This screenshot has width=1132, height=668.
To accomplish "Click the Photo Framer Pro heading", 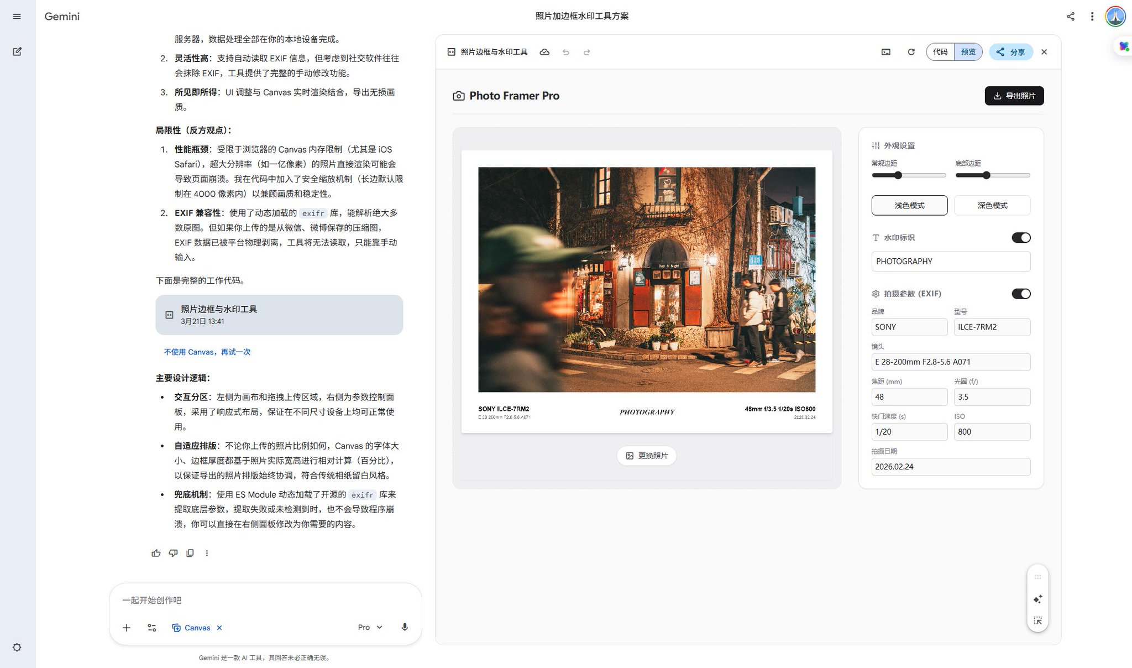I will click(514, 96).
